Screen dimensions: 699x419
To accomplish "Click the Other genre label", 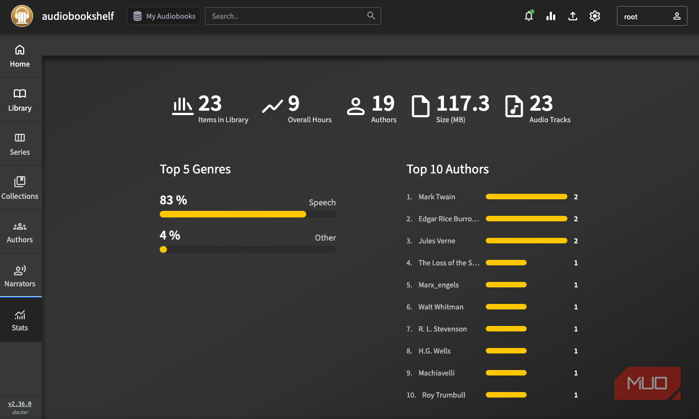I will tap(326, 238).
